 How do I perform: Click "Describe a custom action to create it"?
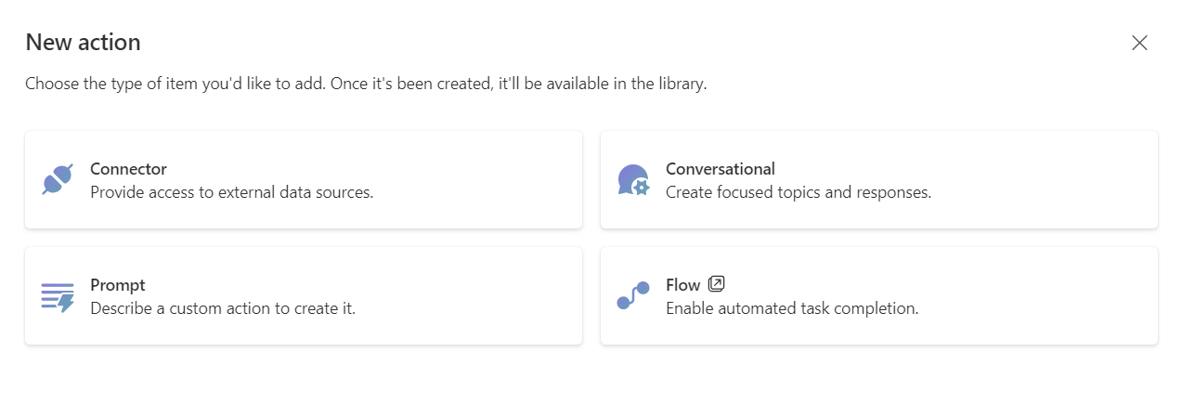click(223, 307)
